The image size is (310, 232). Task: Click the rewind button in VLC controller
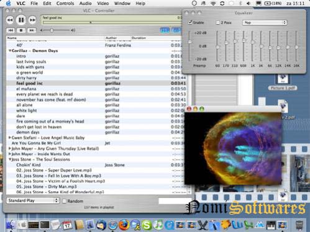tap(10, 20)
